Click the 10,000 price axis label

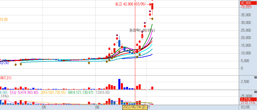pos(246,53)
